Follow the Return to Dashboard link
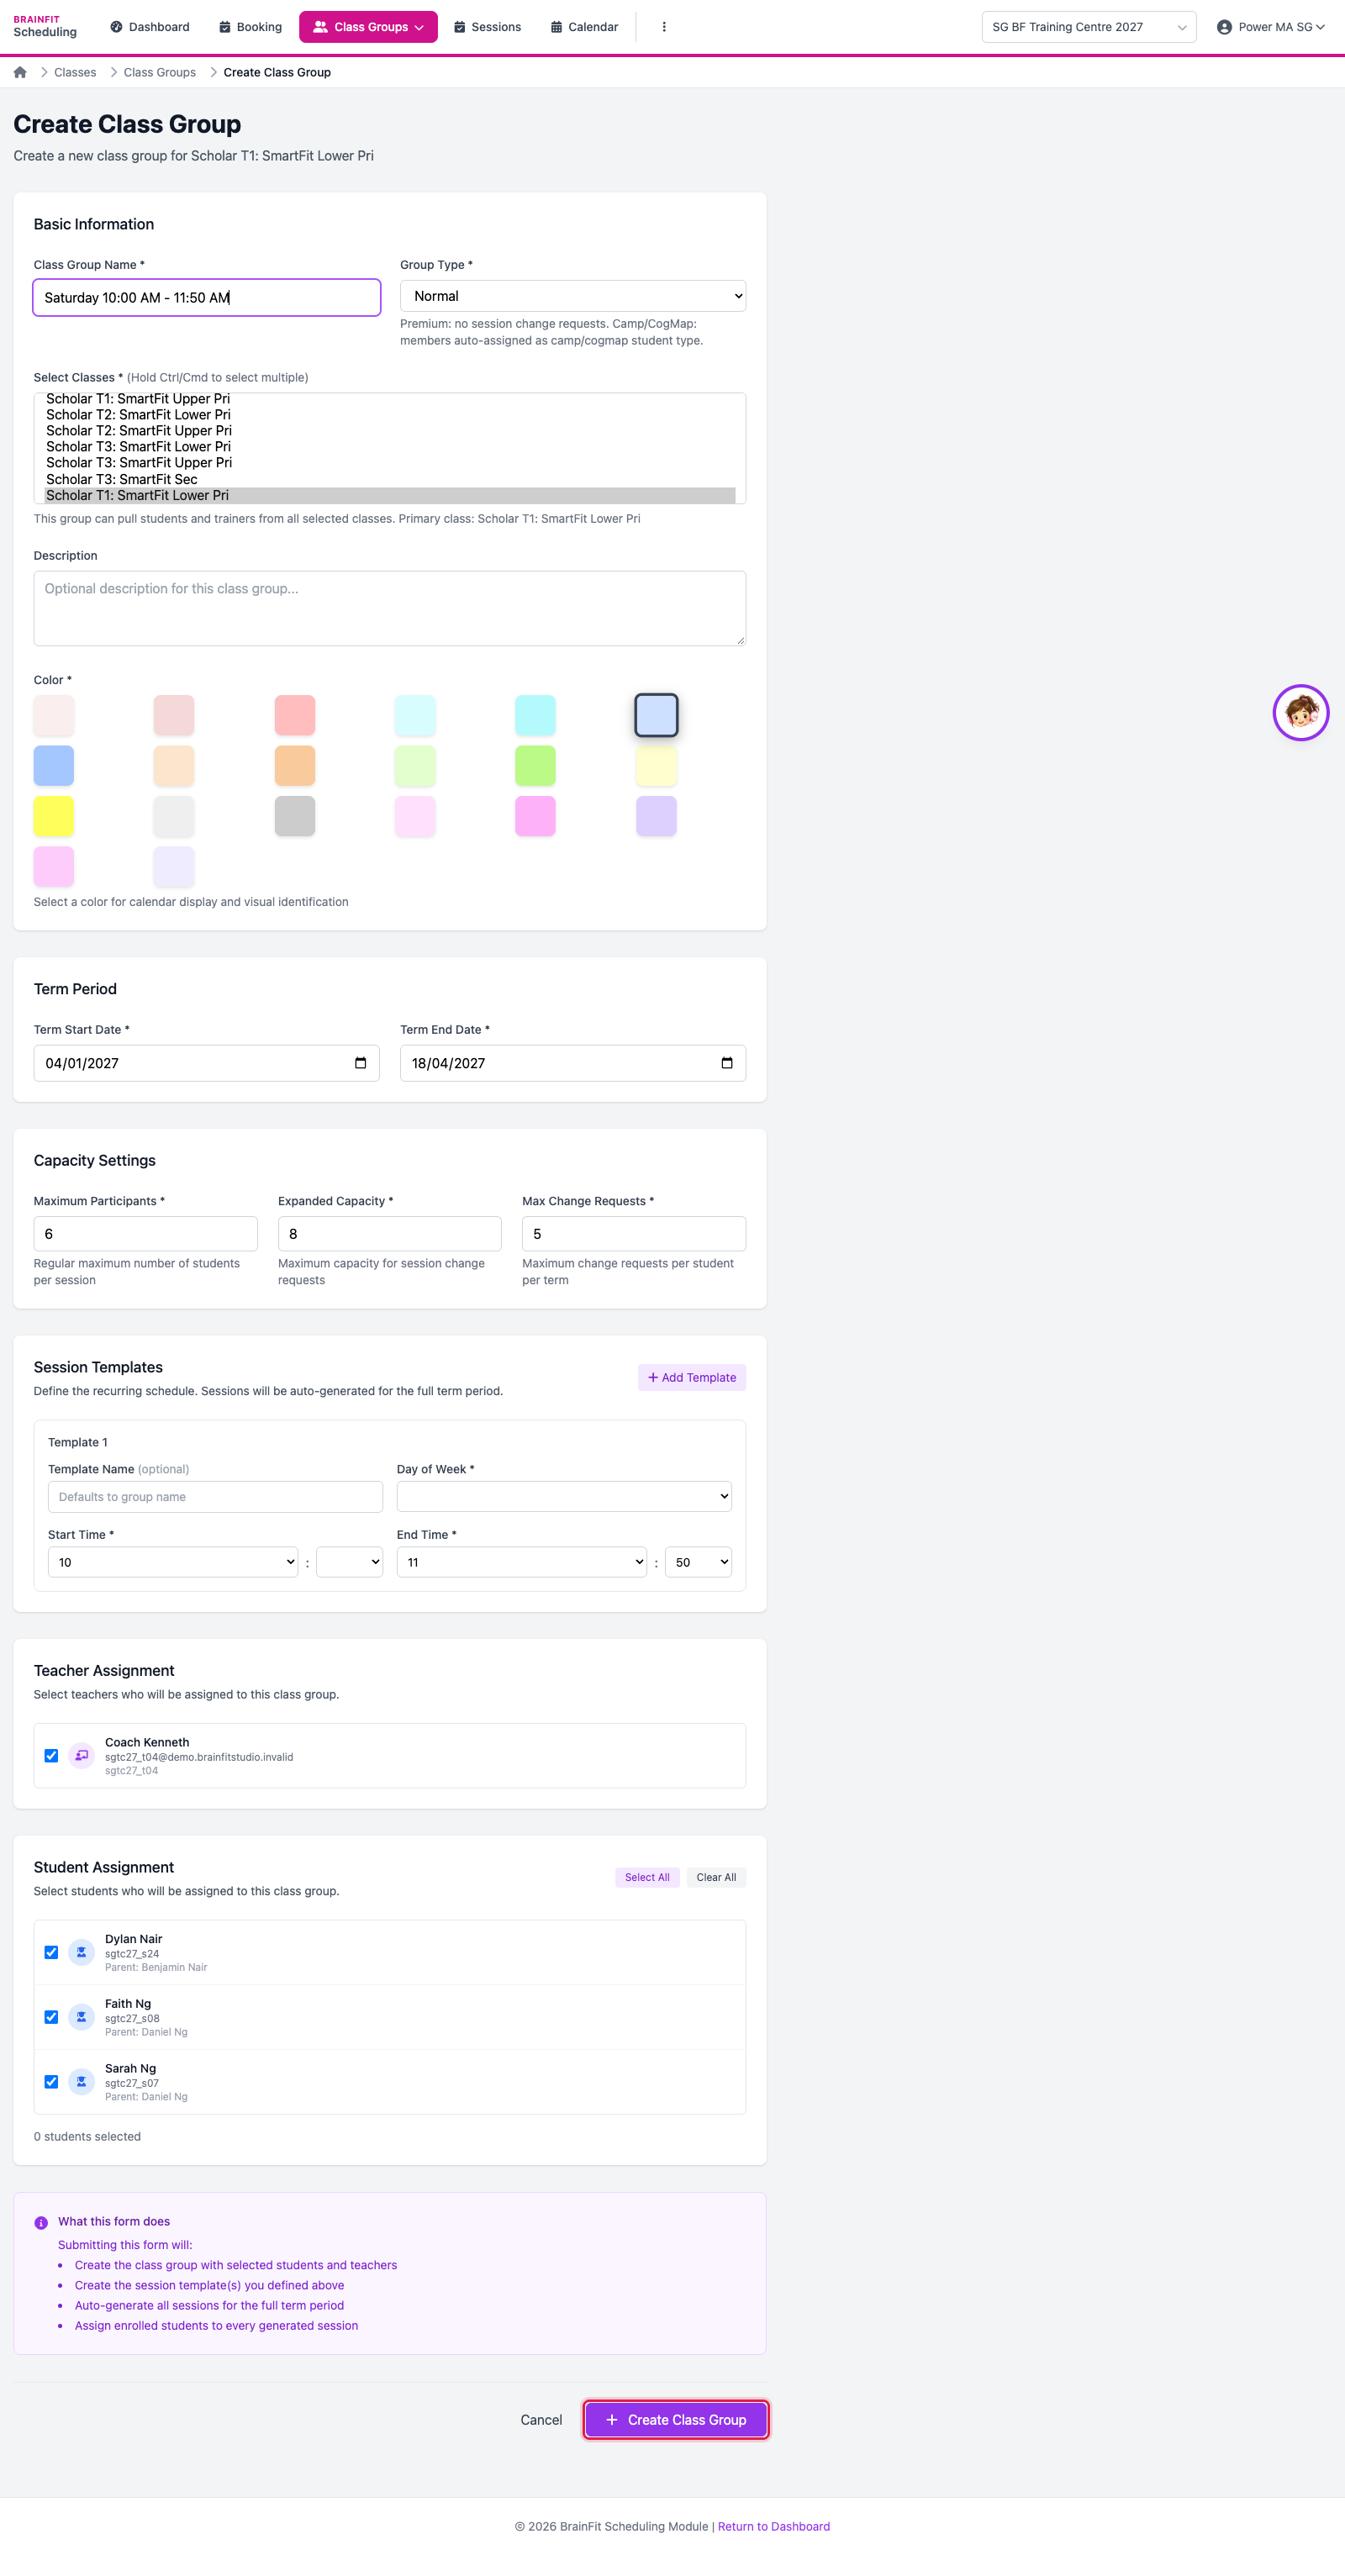Image resolution: width=1345 pixels, height=2555 pixels. pos(773,2526)
